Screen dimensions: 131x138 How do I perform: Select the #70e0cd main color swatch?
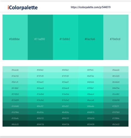pos(116,37)
